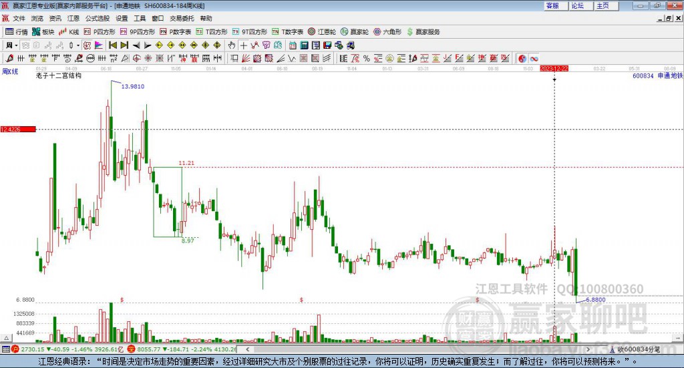Select the circled target crosshair tool
This screenshot has height=368, width=684.
click(x=136, y=58)
